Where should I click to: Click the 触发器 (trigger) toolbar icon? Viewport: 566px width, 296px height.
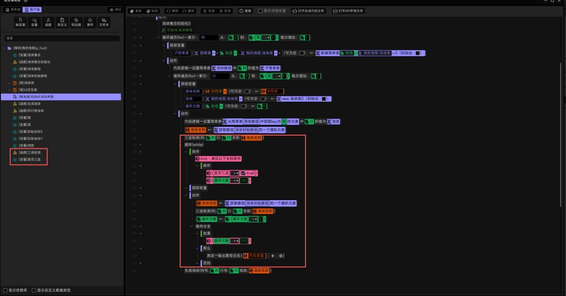click(x=20, y=22)
